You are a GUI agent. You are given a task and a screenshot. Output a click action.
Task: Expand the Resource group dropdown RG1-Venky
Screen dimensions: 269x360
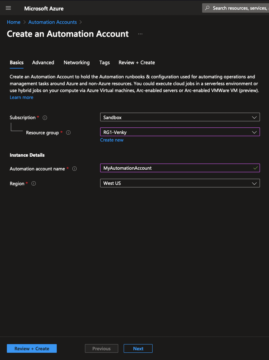[180, 132]
